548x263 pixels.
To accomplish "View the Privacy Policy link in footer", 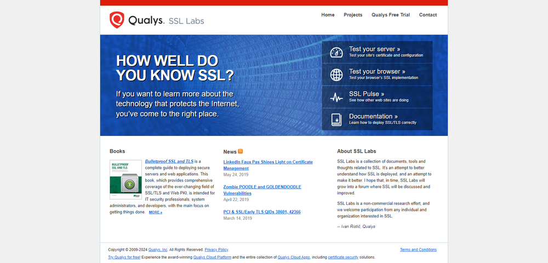I will point(216,250).
